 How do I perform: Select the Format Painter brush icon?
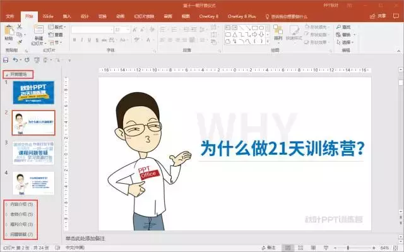(20, 42)
